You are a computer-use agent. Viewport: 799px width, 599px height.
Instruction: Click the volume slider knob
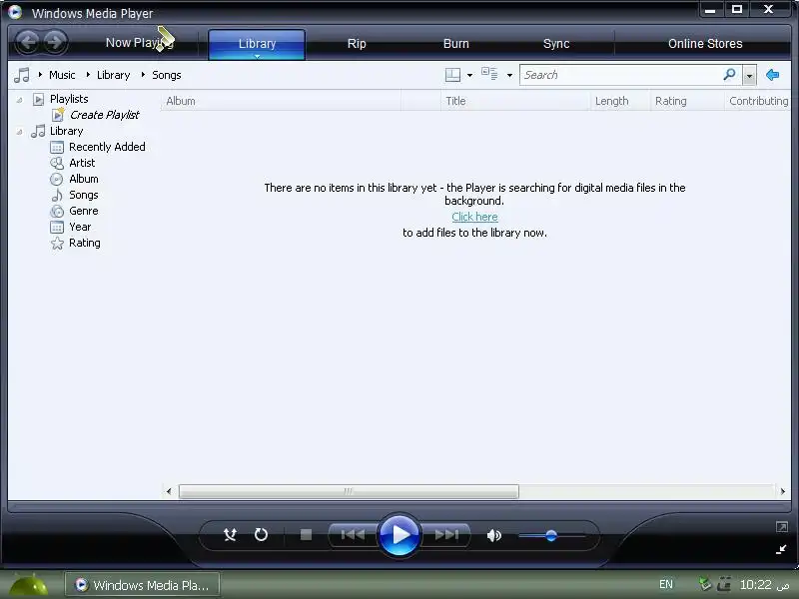pos(551,536)
